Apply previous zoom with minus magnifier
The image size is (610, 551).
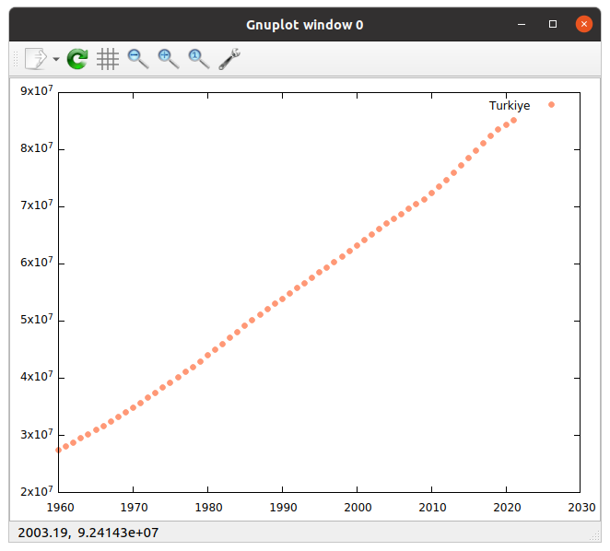[x=138, y=59]
